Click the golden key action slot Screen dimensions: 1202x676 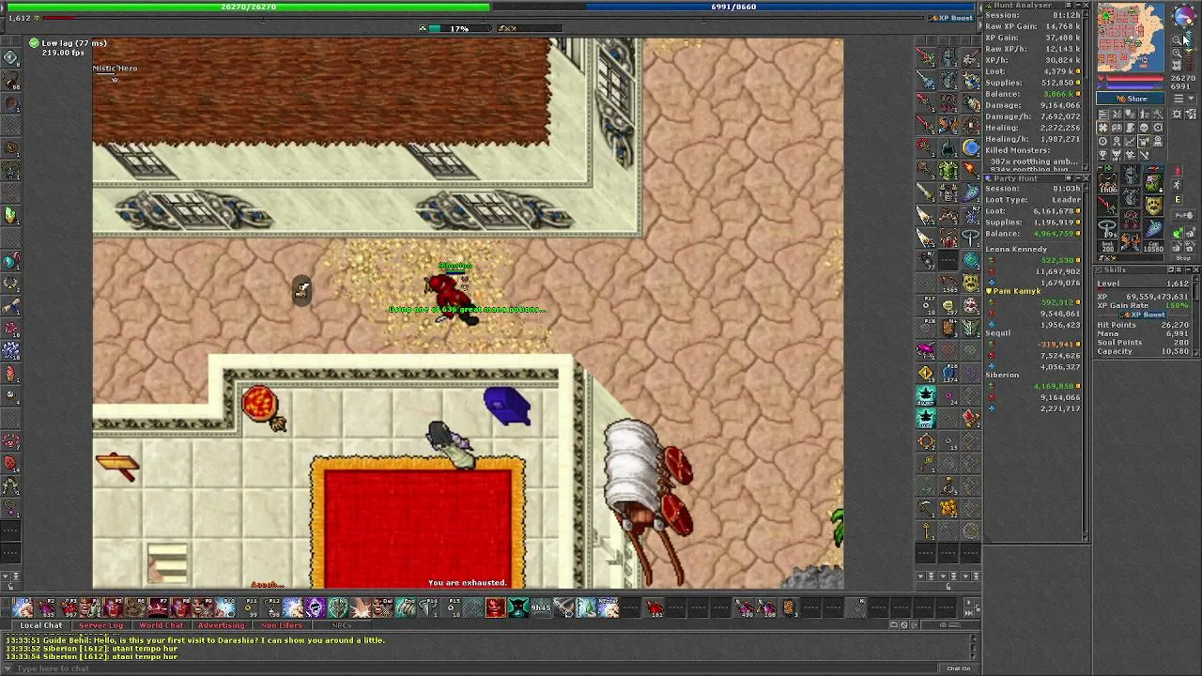[926, 531]
